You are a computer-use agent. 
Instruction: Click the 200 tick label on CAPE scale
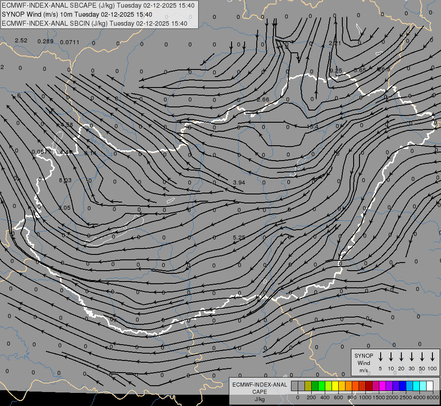(x=311, y=397)
